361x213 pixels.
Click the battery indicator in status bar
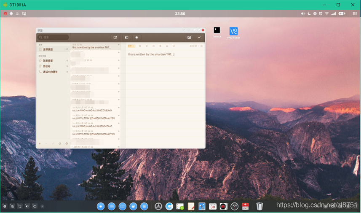point(342,13)
